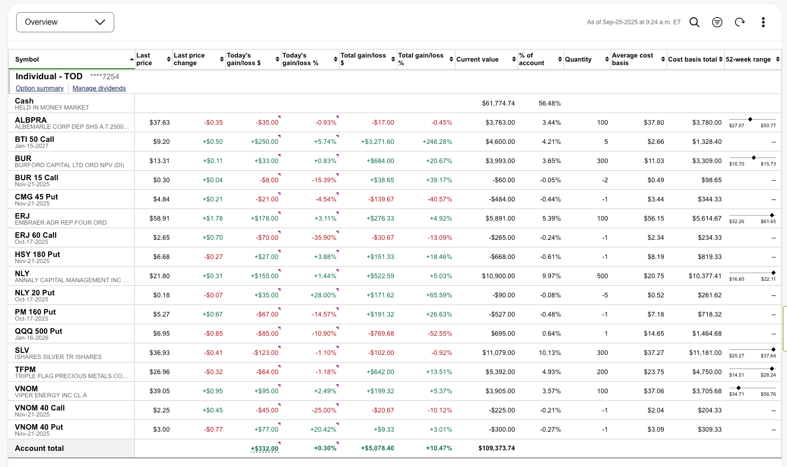Click the $109,373.74 account total value
This screenshot has width=787, height=467.
pos(497,448)
